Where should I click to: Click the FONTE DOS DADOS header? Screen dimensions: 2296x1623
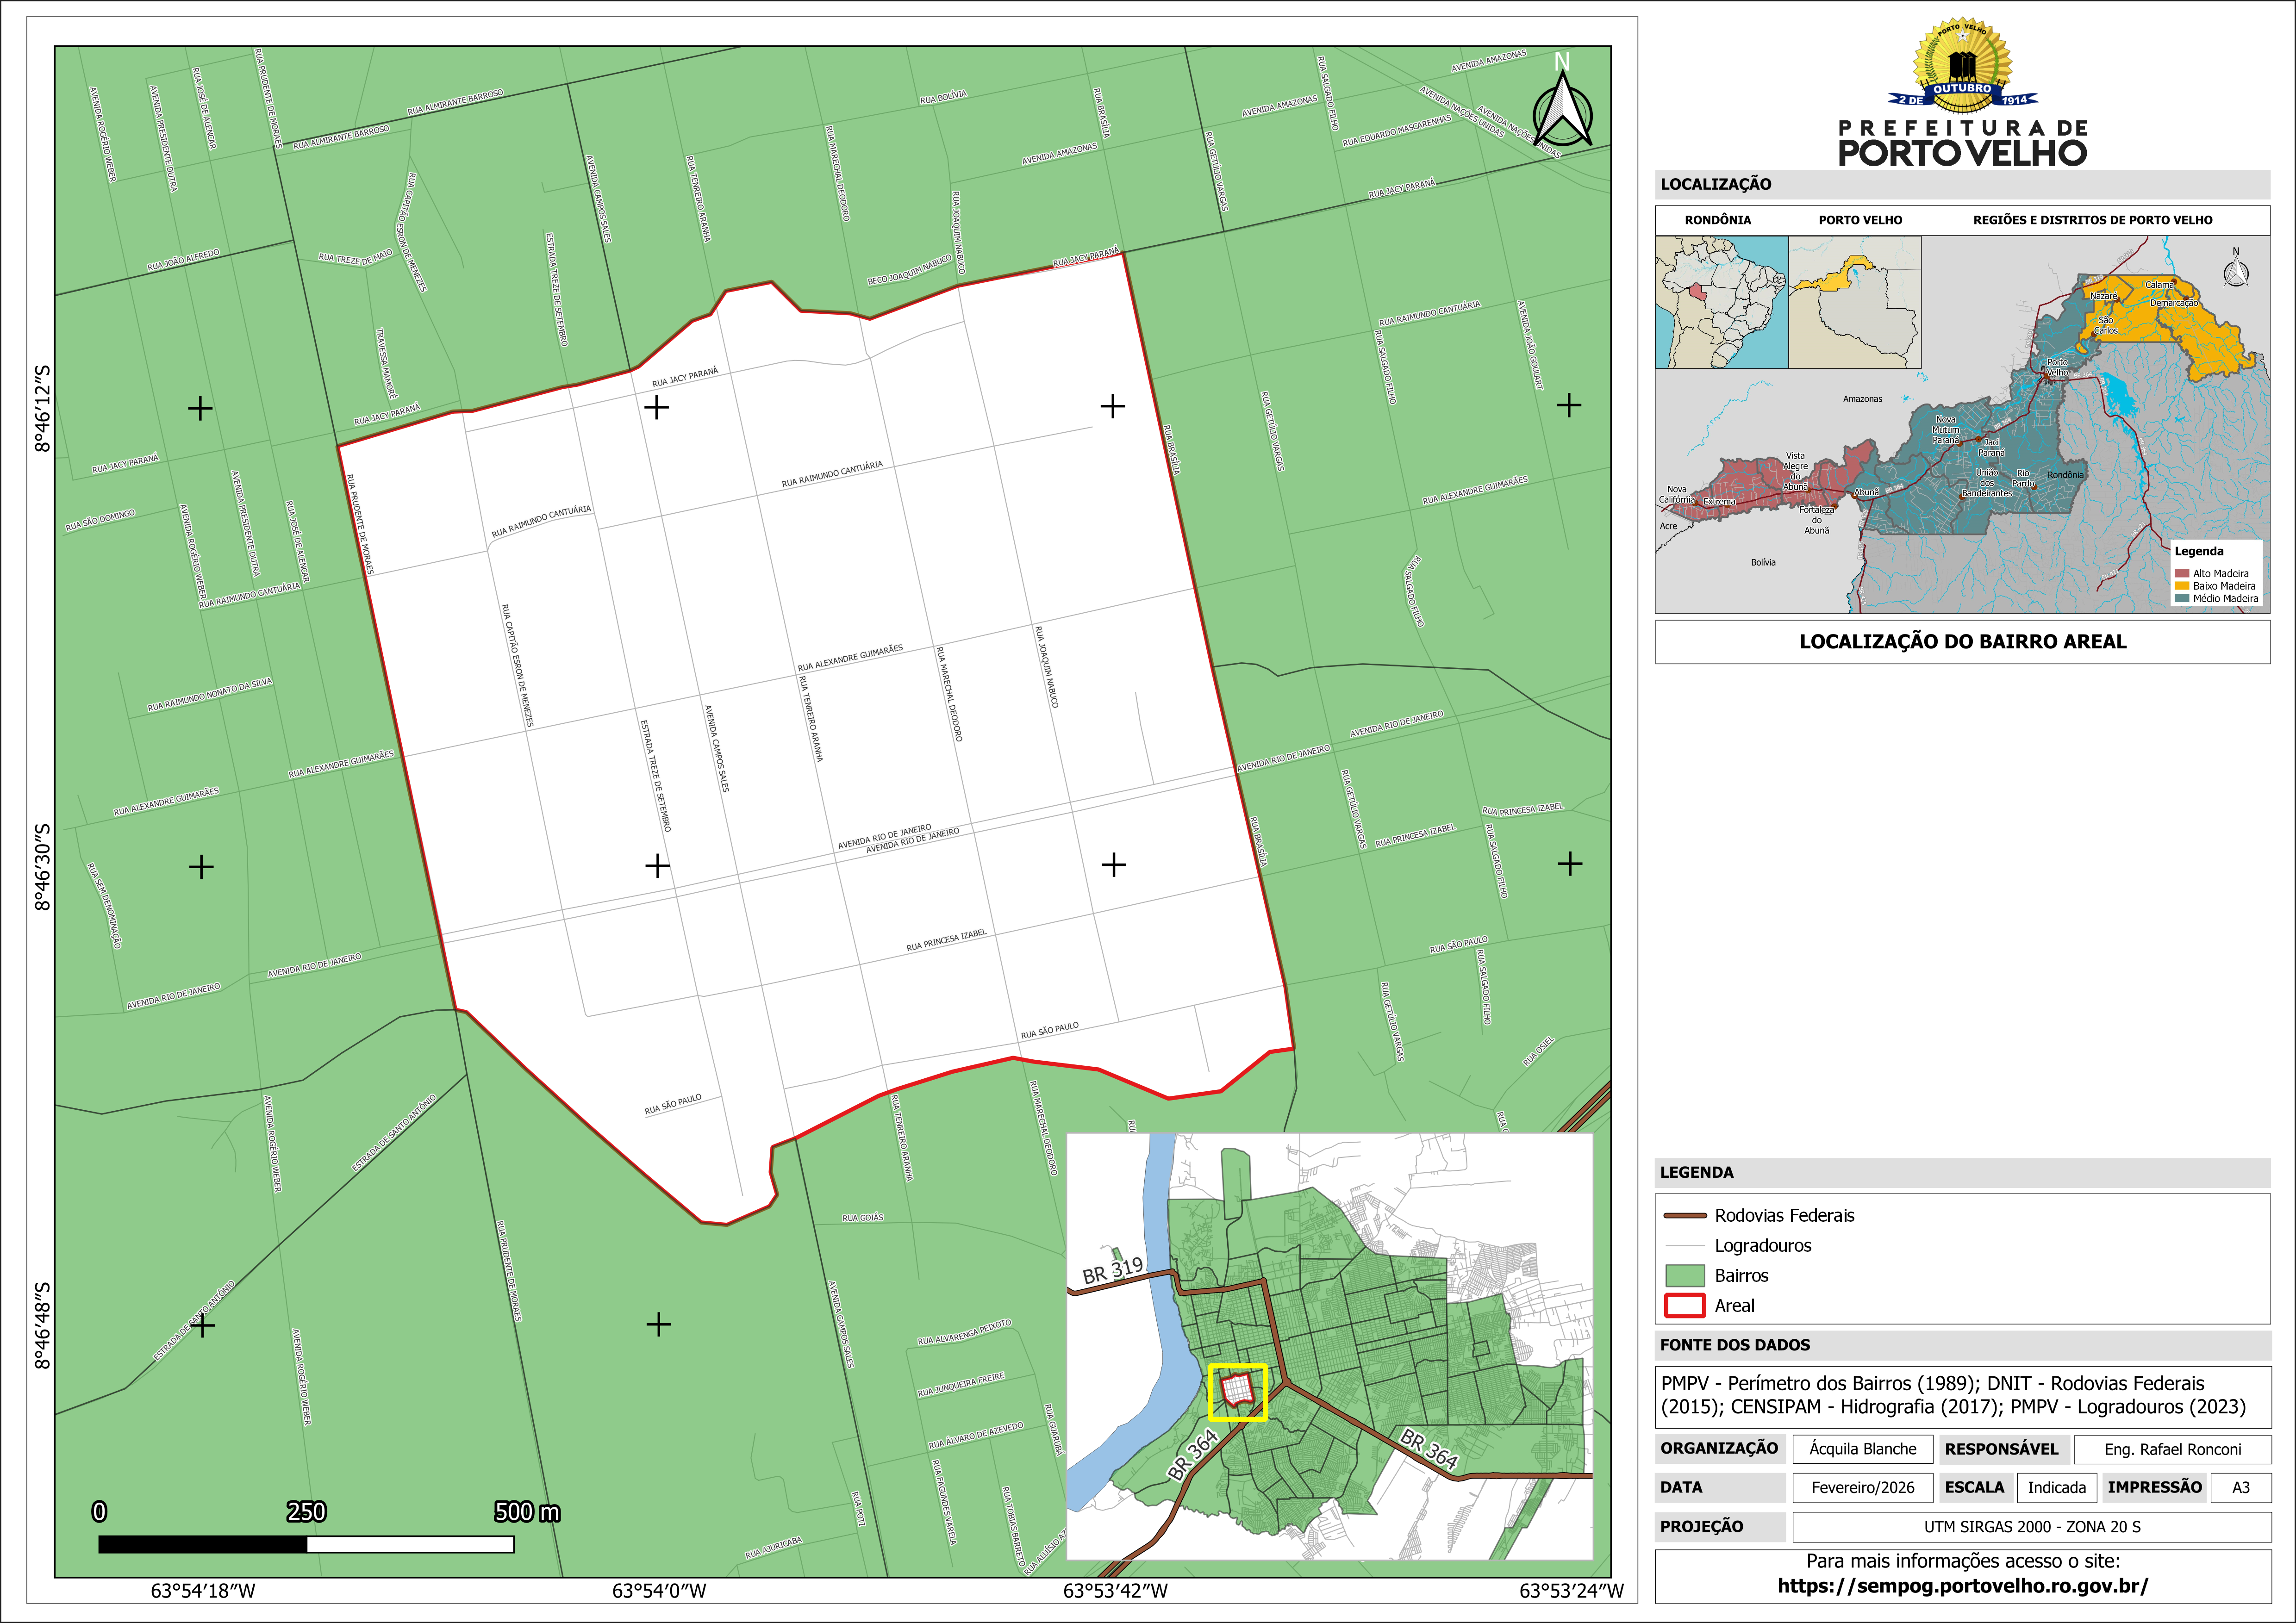point(1735,1345)
